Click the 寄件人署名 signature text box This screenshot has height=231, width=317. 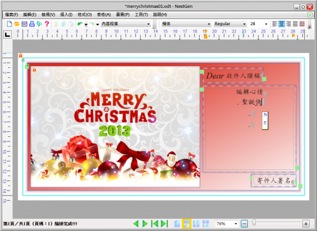[x=274, y=181]
